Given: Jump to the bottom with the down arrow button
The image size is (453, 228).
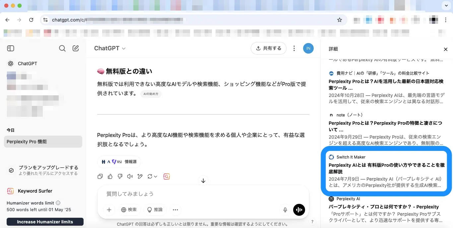Looking at the screenshot, I should pyautogui.click(x=203, y=181).
